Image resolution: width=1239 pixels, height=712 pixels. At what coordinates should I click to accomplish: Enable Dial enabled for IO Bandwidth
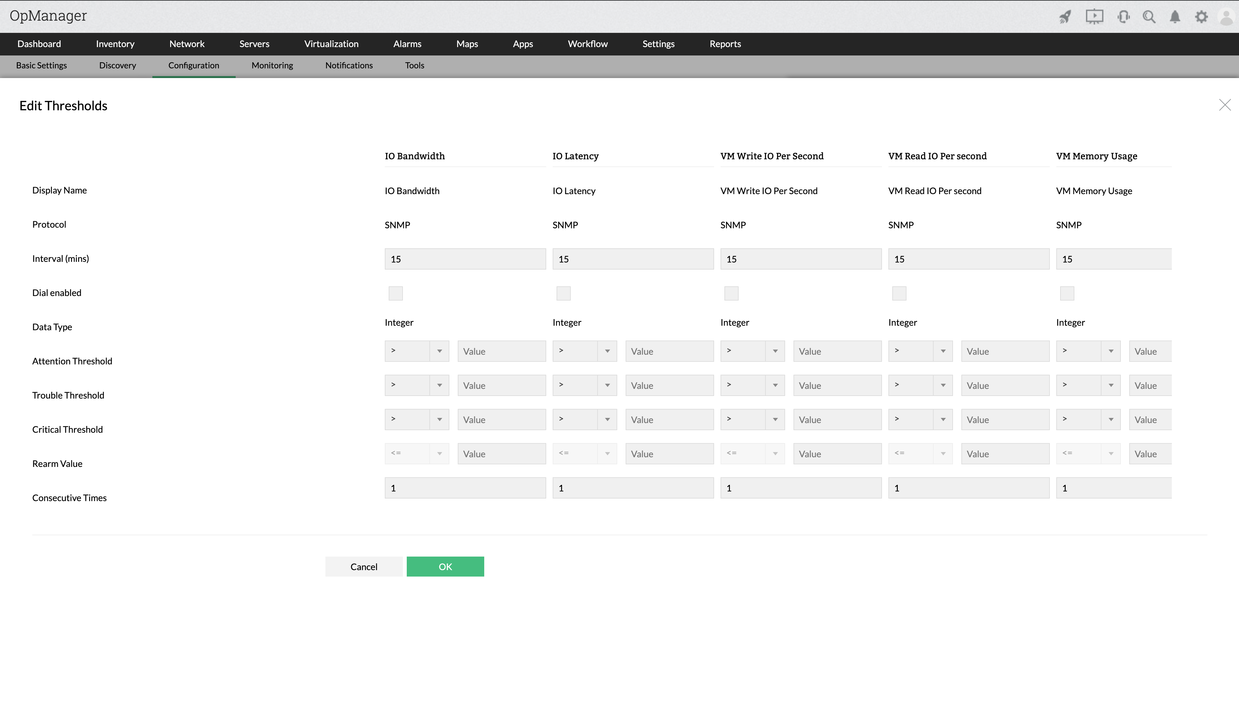pyautogui.click(x=395, y=293)
